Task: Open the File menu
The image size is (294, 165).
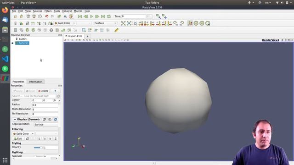Action: coord(14,11)
